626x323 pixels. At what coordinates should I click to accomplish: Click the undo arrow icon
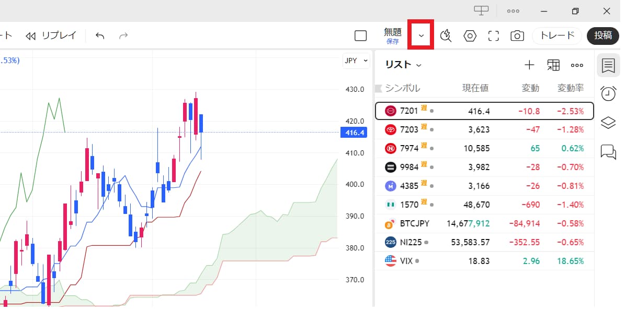(100, 35)
